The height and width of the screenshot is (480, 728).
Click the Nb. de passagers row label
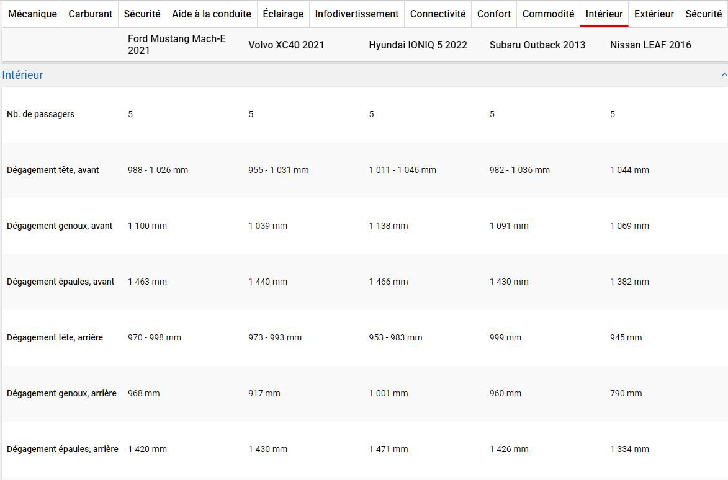click(x=40, y=114)
